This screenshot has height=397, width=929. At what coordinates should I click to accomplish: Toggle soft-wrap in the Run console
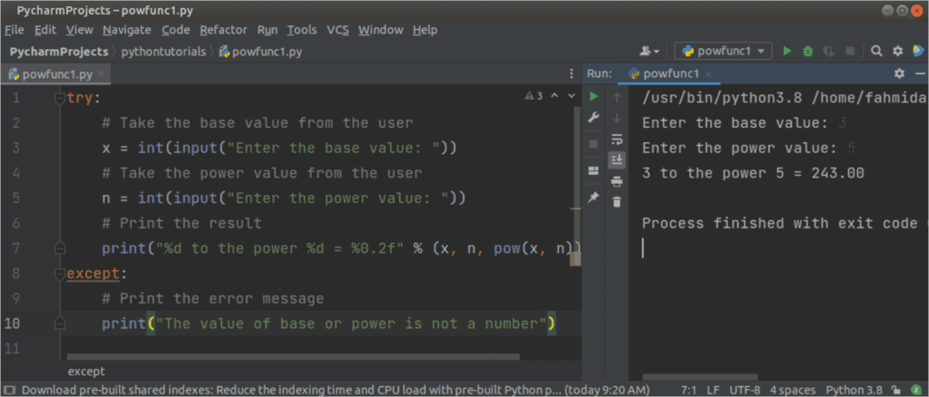coord(617,140)
